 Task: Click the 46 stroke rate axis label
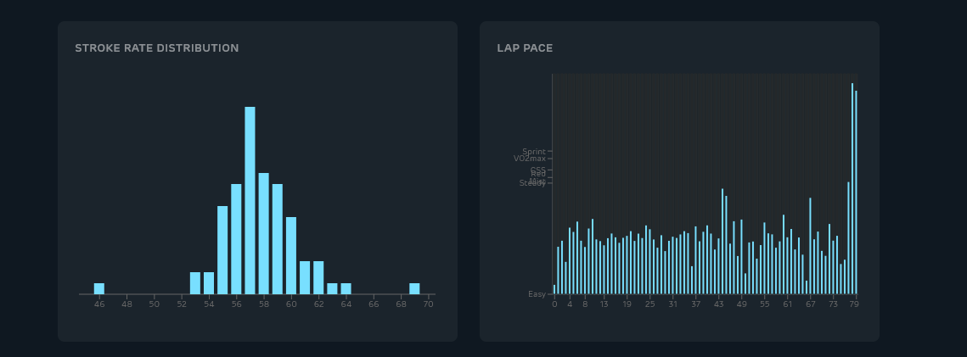click(x=99, y=304)
